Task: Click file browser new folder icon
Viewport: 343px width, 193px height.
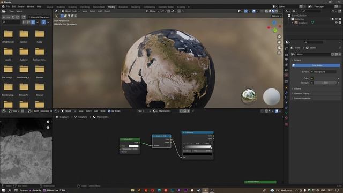Action: click(x=24, y=17)
